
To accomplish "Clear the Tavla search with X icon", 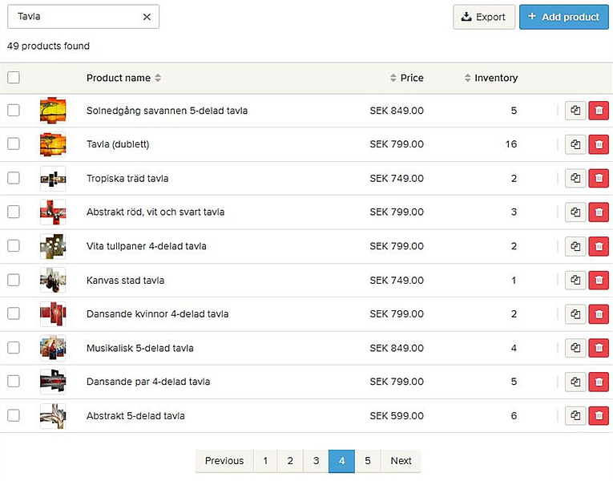I will pyautogui.click(x=147, y=17).
